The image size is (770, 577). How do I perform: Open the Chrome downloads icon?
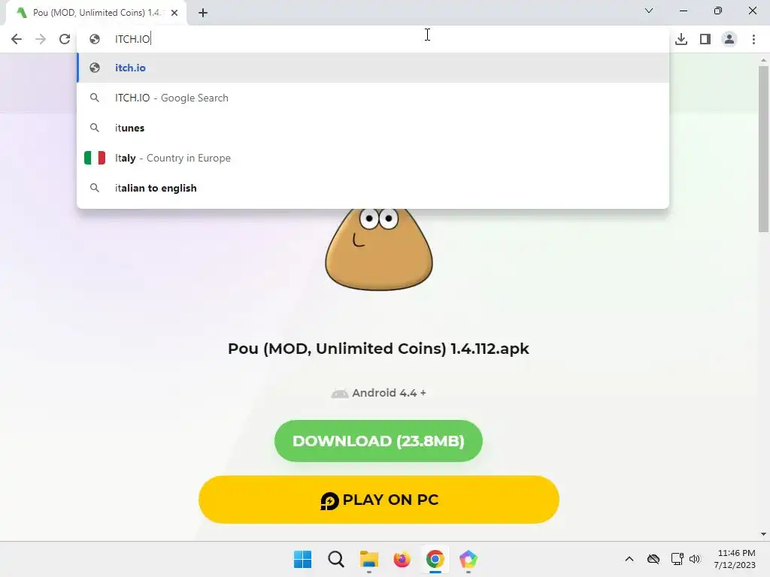681,39
